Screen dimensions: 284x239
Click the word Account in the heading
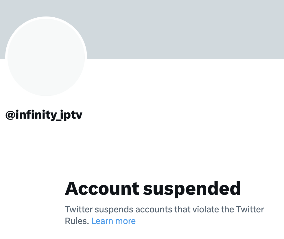[x=102, y=188]
